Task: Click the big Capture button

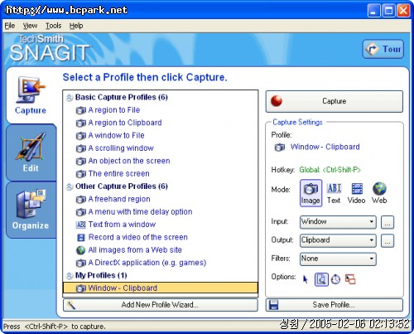Action: [334, 101]
